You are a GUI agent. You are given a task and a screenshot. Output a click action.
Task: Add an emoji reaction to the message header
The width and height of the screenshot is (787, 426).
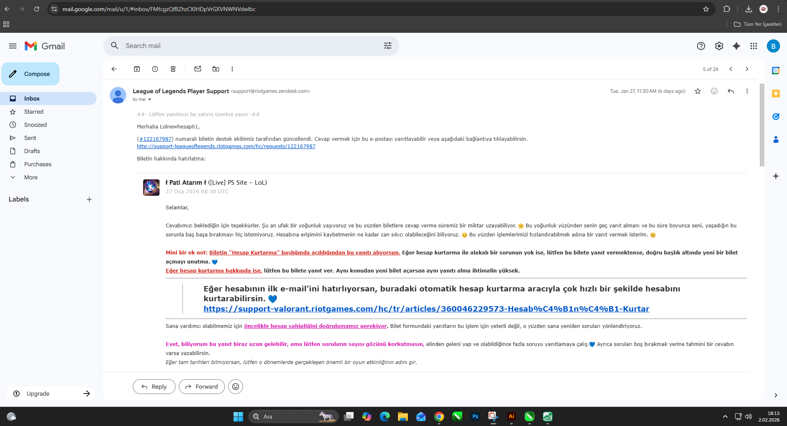(714, 91)
